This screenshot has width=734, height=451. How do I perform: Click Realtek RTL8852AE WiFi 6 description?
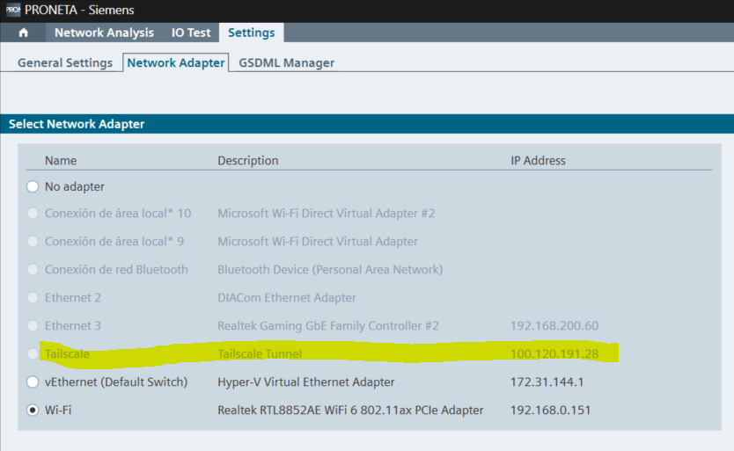pos(350,411)
